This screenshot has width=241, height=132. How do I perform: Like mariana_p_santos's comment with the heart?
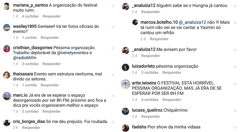pos(113,6)
